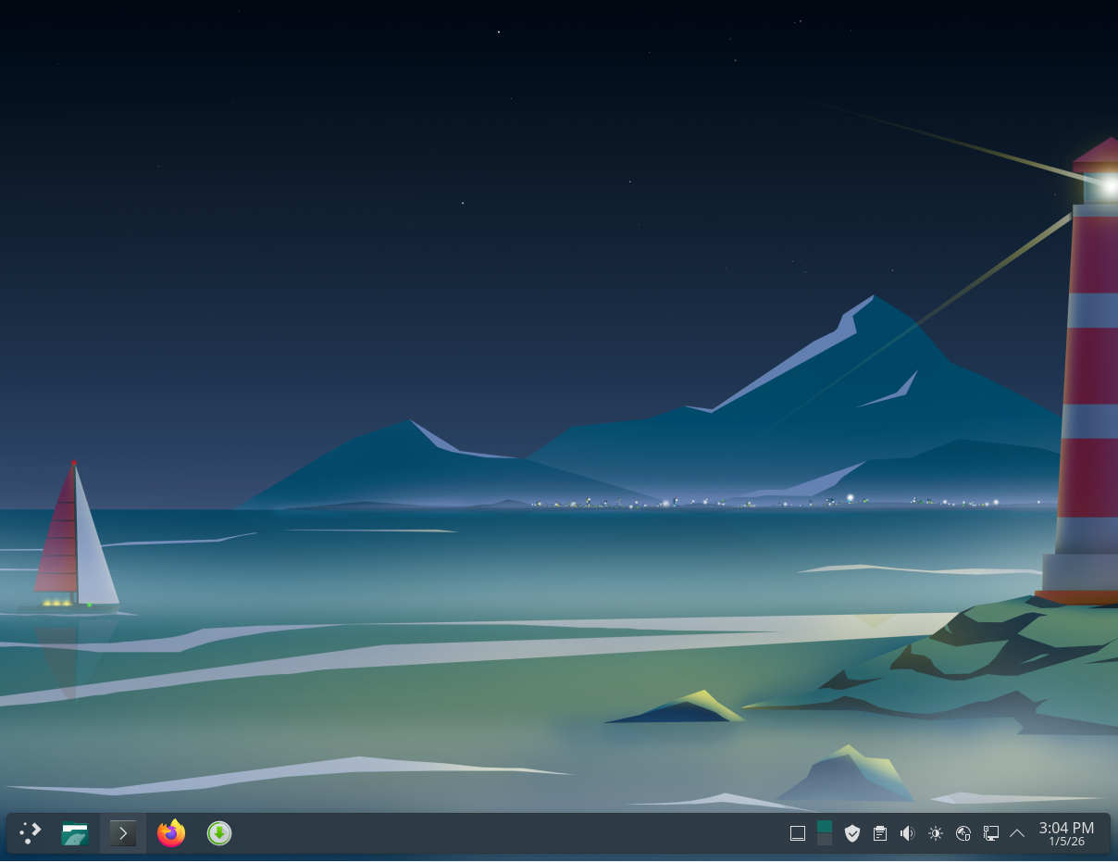Viewport: 1118px width, 862px height.
Task: Click the 1/5/26 date text
Action: point(1066,843)
